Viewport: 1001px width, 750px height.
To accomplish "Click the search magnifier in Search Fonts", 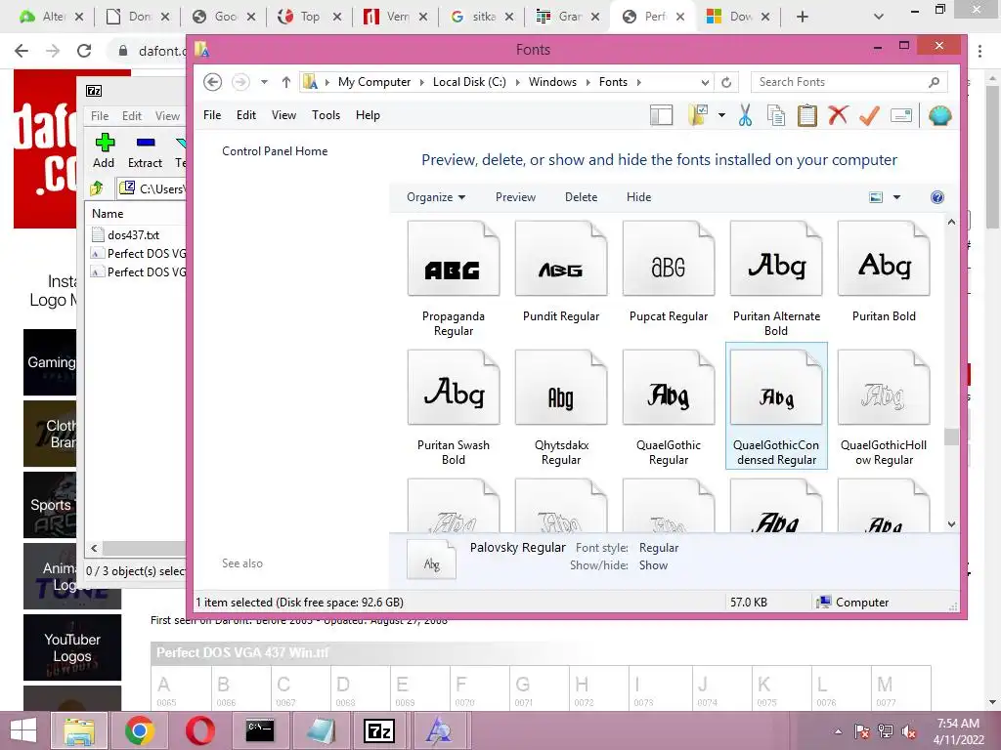I will point(934,82).
